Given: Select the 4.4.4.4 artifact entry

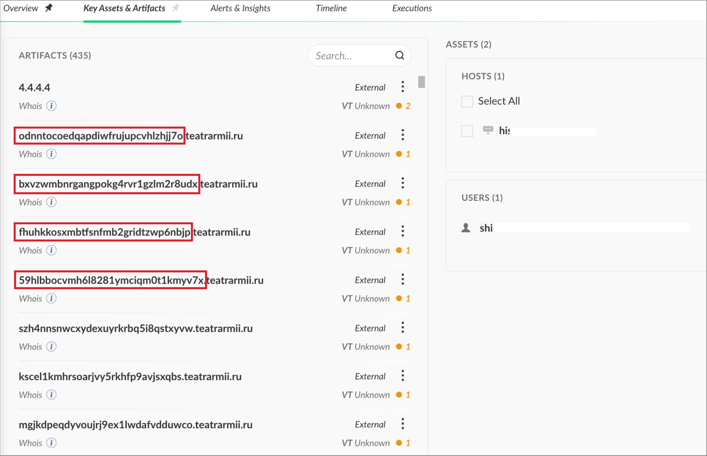Looking at the screenshot, I should pyautogui.click(x=34, y=88).
